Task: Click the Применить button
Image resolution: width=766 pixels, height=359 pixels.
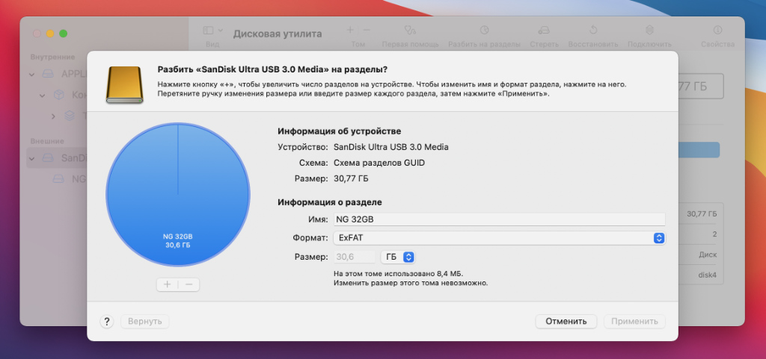Action: click(634, 322)
